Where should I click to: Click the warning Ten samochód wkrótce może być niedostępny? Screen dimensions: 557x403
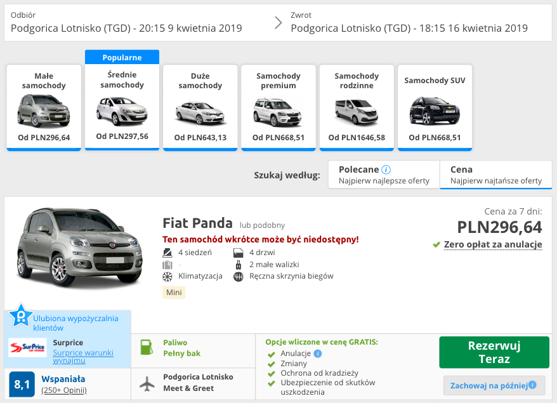tap(260, 239)
